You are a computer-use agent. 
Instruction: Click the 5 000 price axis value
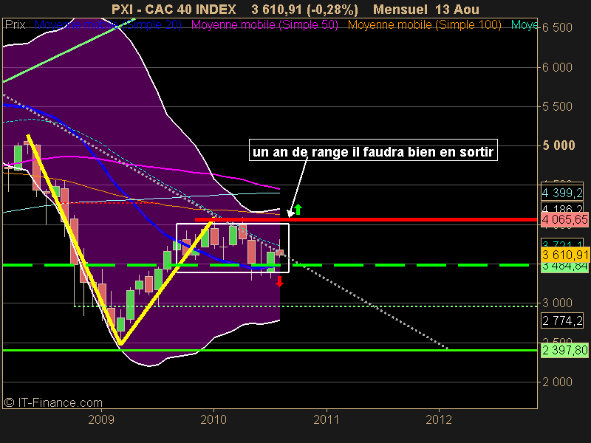tap(558, 145)
